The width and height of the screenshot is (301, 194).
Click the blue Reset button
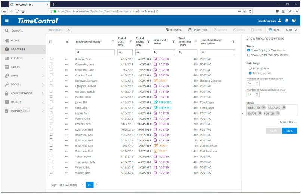click(x=289, y=131)
